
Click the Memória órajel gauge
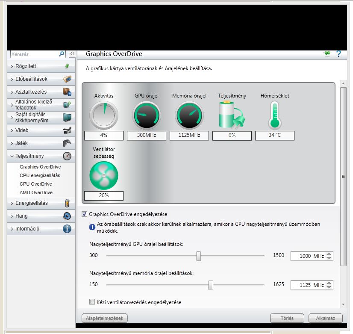coord(189,115)
